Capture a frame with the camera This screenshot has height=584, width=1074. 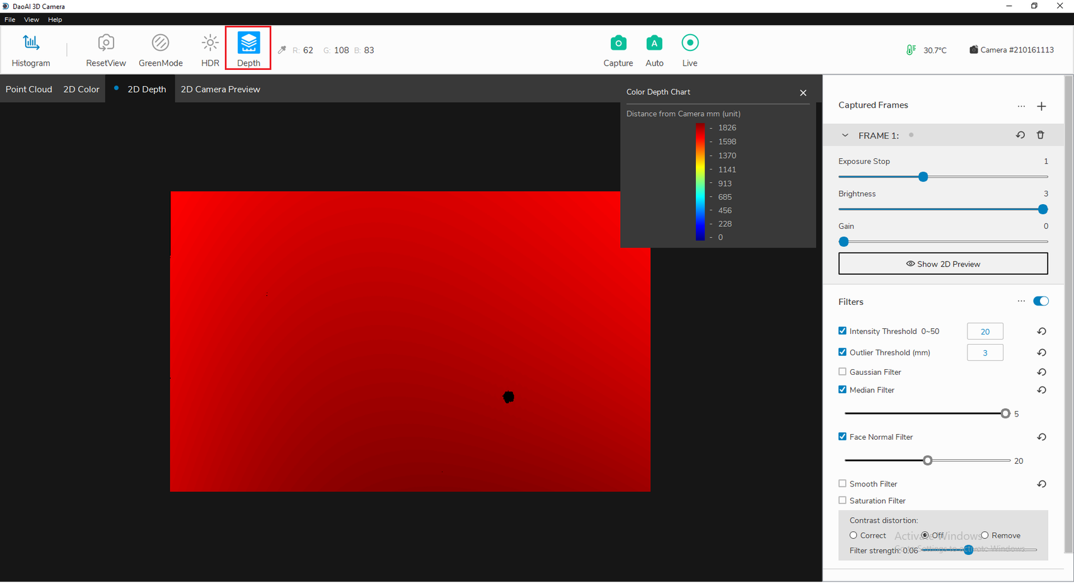(x=618, y=50)
